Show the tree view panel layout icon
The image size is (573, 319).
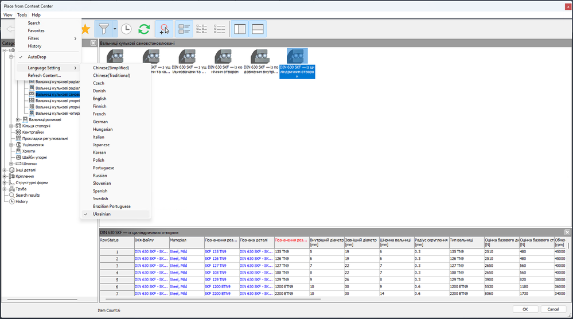click(240, 29)
